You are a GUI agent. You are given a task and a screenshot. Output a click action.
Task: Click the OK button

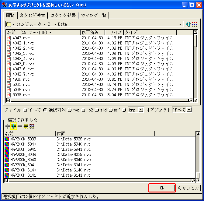point(162,188)
